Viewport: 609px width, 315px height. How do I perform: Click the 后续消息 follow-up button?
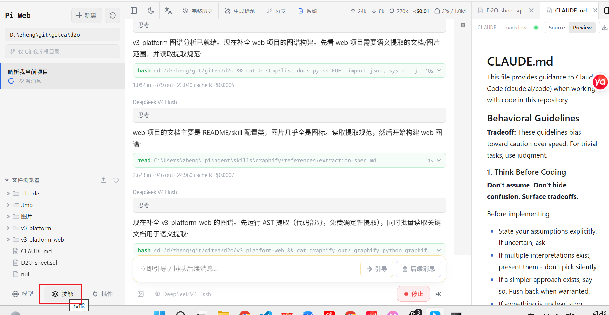point(419,269)
